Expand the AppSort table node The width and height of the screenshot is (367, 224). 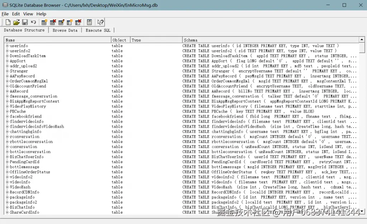click(x=7, y=61)
